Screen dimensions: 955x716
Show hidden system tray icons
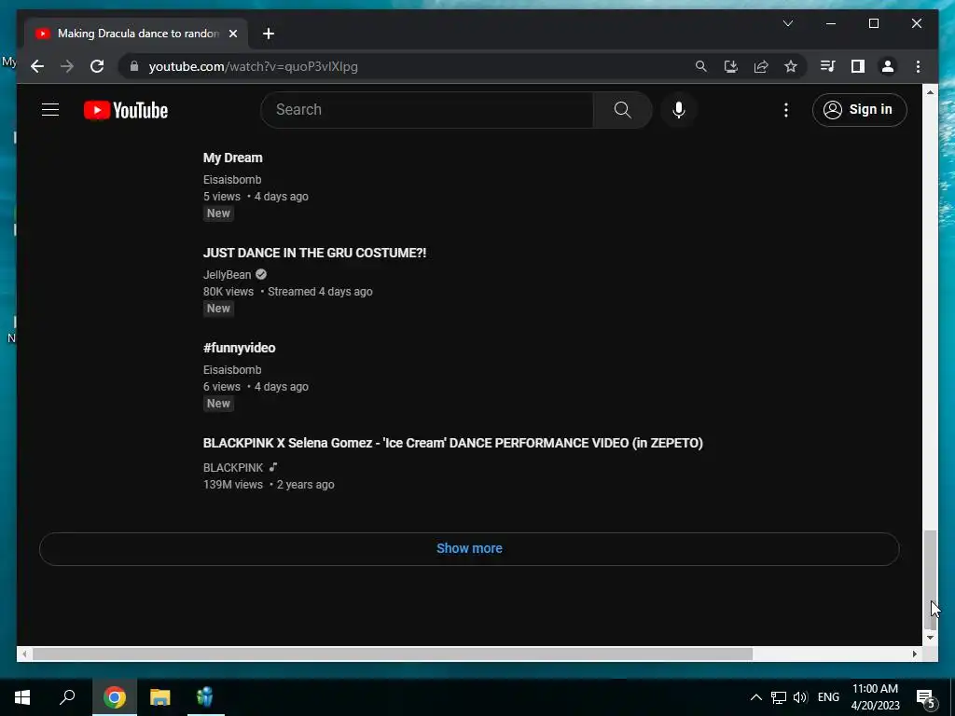[755, 697]
